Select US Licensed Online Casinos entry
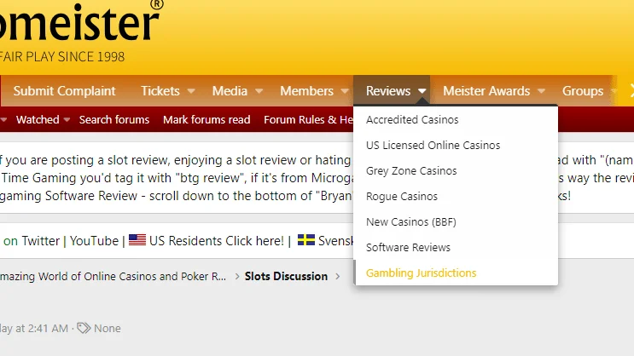Screen dimensions: 634x356 click(456, 145)
